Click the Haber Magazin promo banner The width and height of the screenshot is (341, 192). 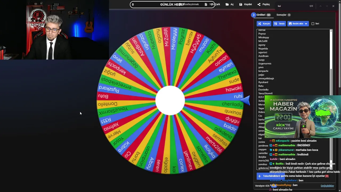coord(303,117)
